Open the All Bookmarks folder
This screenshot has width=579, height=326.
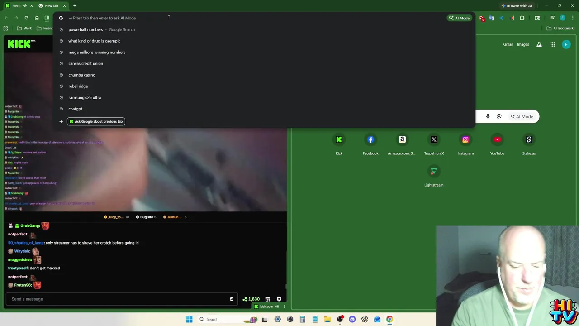[x=560, y=29]
